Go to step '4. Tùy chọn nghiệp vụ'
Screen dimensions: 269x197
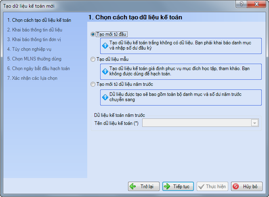[x=29, y=49]
